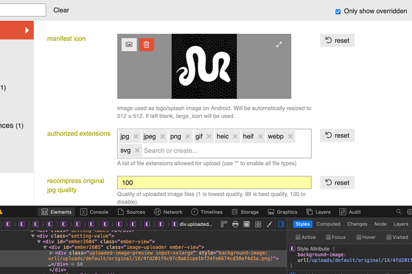The height and width of the screenshot is (274, 412).
Task: Expand the orange sidebar category arrow
Action: 27,30
